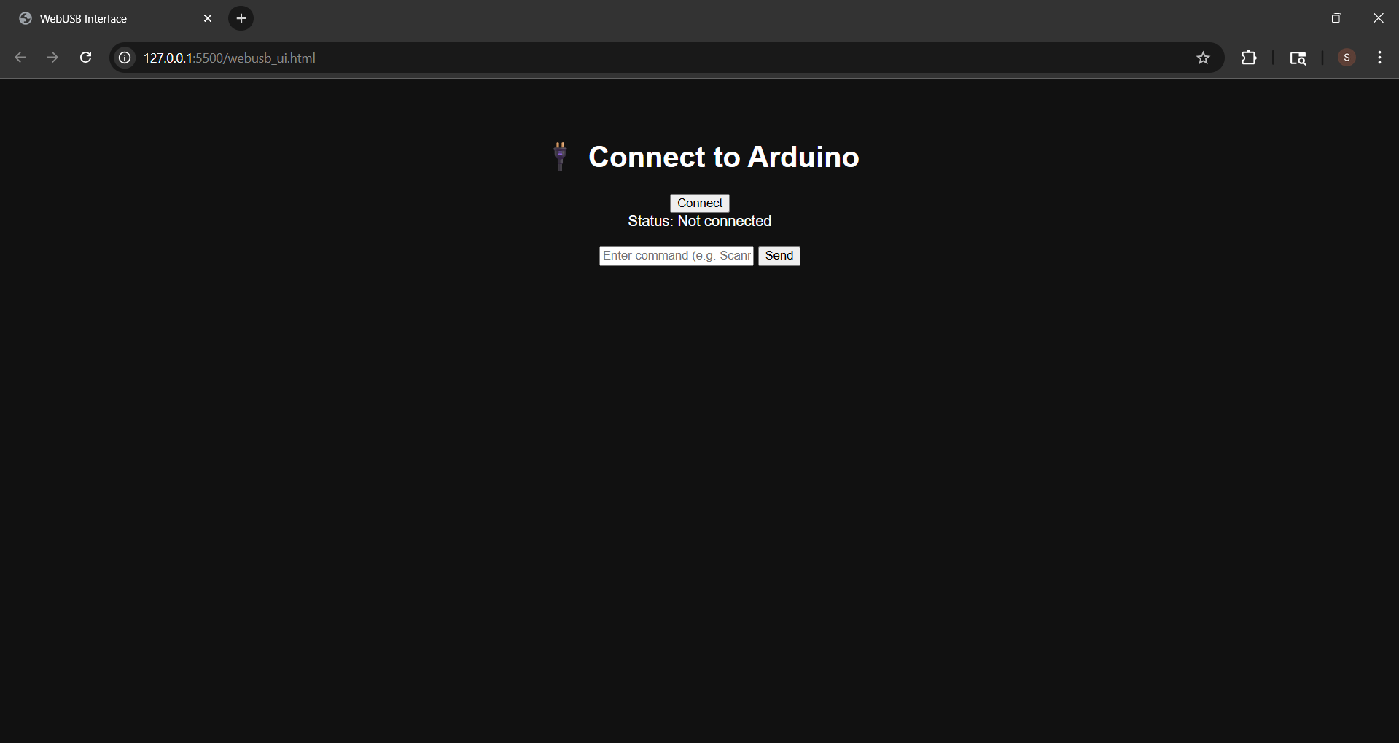Focus the Enter command input field
The width and height of the screenshot is (1399, 743).
tap(677, 256)
